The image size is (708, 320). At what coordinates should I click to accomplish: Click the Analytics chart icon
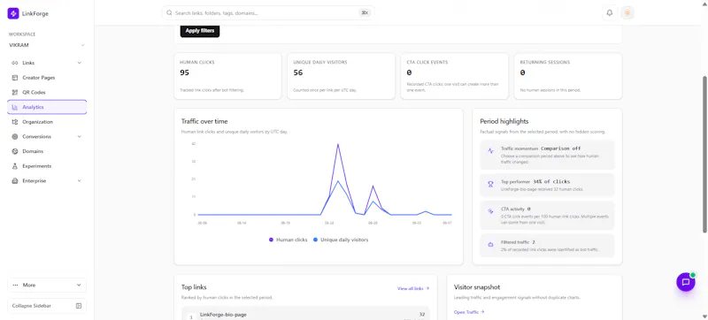[x=14, y=107]
